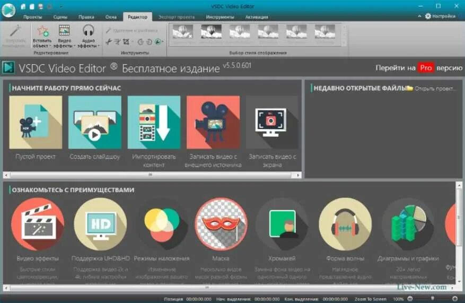Screen dimensions: 465x303
Task: Expand the display style gallery arrow
Action: [344, 43]
